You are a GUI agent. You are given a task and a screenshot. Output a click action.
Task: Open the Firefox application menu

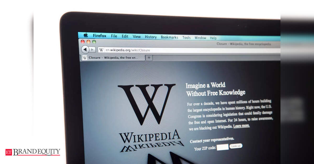(100, 36)
